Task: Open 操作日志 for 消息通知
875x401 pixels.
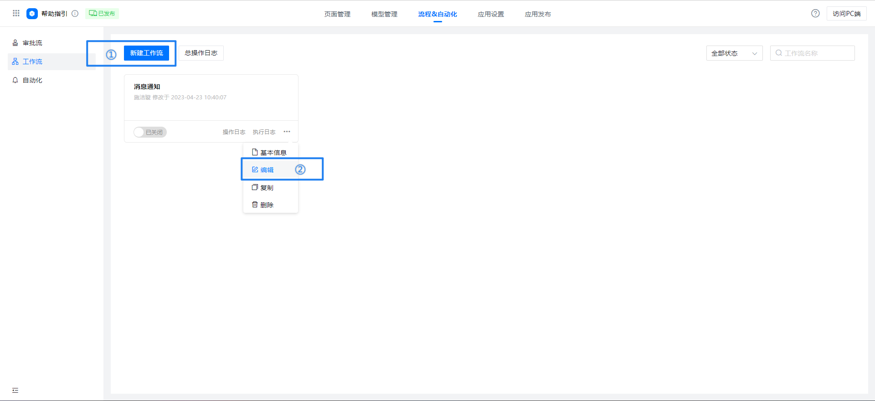Action: pos(234,132)
